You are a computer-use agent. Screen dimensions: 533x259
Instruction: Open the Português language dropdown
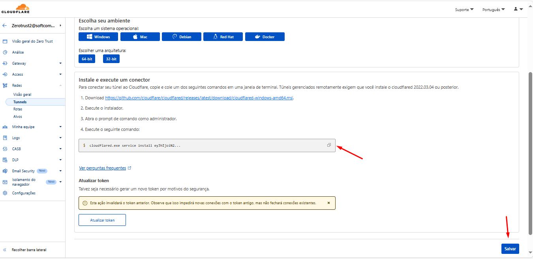tap(493, 9)
